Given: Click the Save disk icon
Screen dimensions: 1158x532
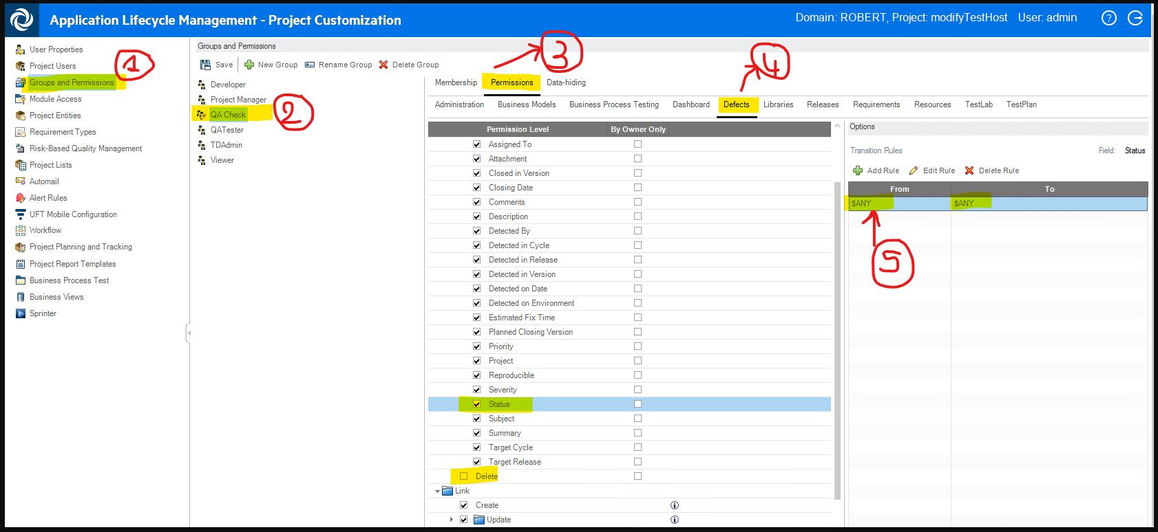Looking at the screenshot, I should point(205,65).
